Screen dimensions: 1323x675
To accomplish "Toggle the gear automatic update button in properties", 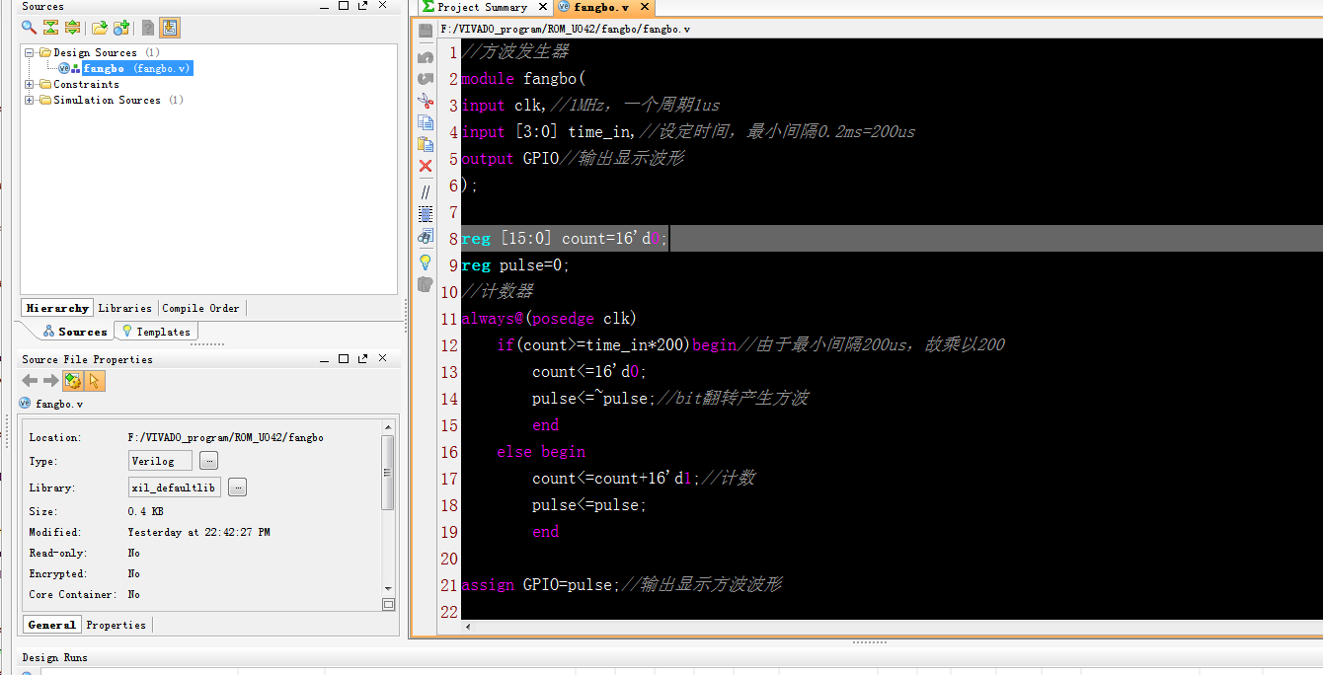I will coord(73,381).
